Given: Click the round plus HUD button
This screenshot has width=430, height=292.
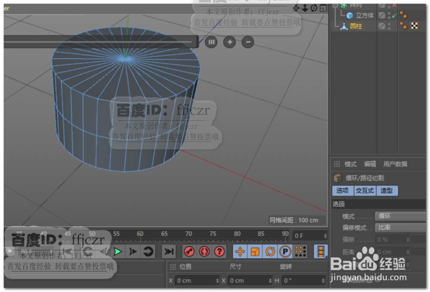Looking at the screenshot, I should point(230,42).
